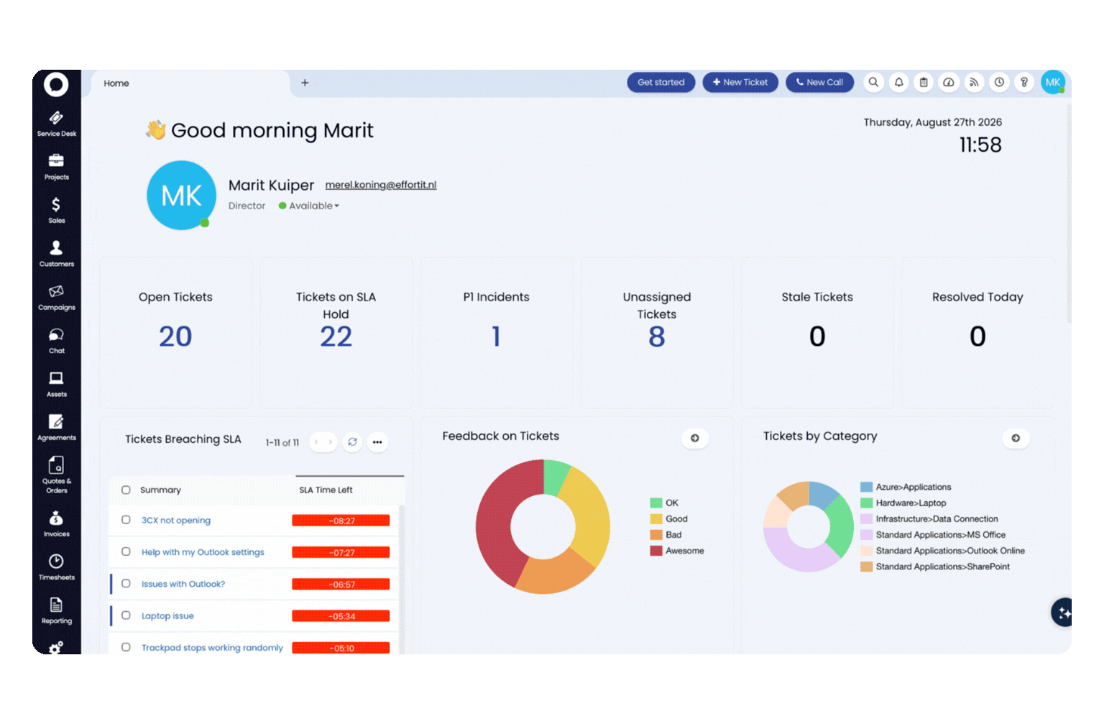1104x719 pixels.
Task: Open the AI assistant sparkle button
Action: point(1063,613)
